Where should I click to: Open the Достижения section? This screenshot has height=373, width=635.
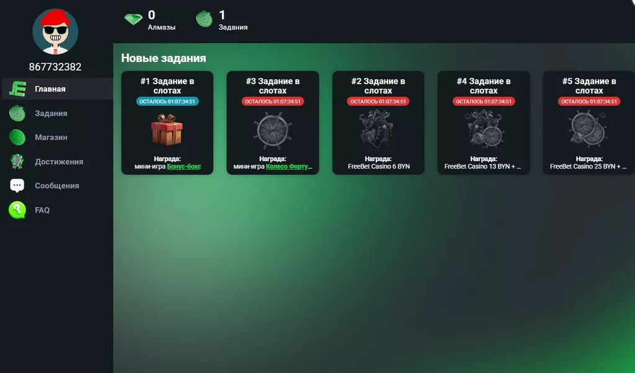pyautogui.click(x=59, y=162)
